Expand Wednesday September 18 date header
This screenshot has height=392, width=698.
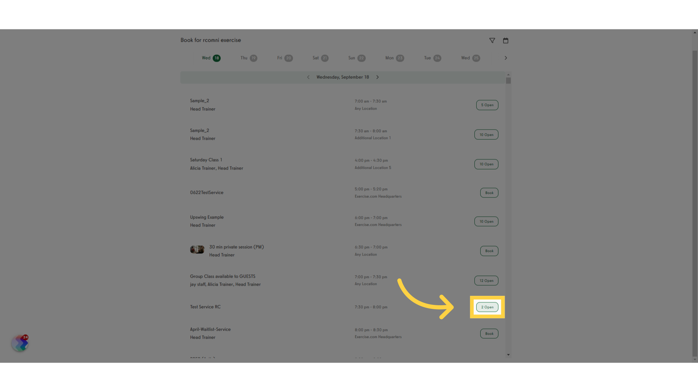coord(343,77)
